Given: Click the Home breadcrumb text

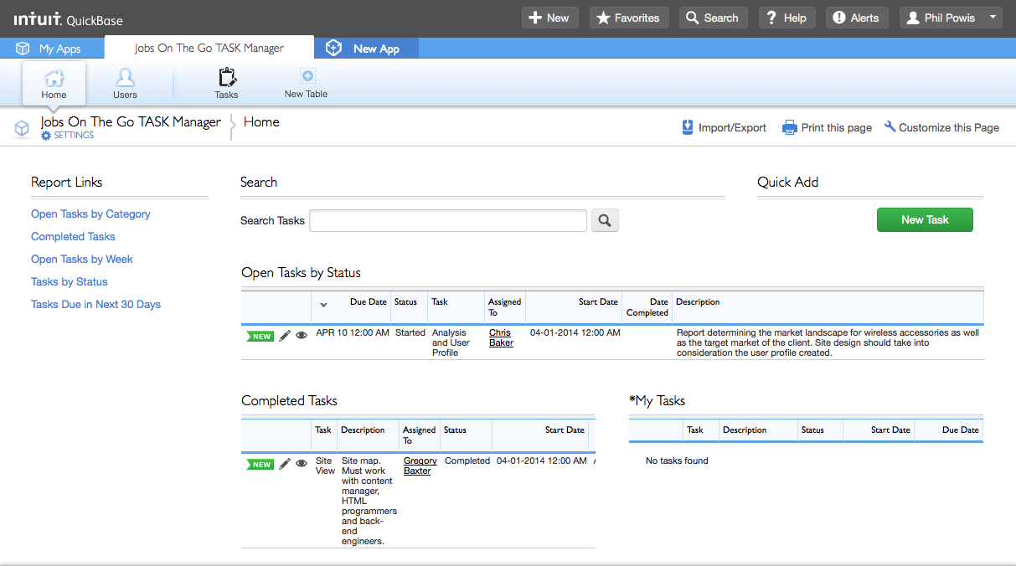Looking at the screenshot, I should tap(261, 121).
